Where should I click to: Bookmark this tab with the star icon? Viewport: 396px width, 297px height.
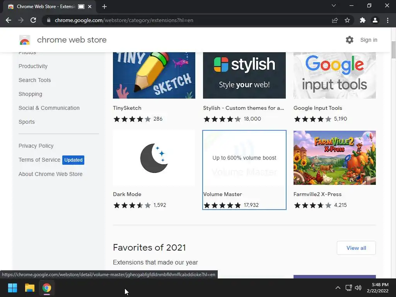click(x=347, y=20)
